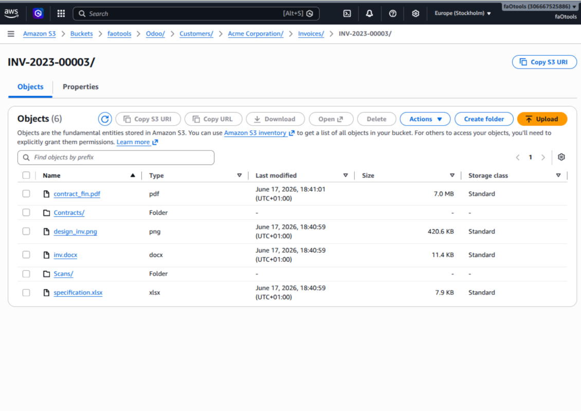581x411 pixels.
Task: Sort by Size column arrow
Action: click(x=452, y=175)
